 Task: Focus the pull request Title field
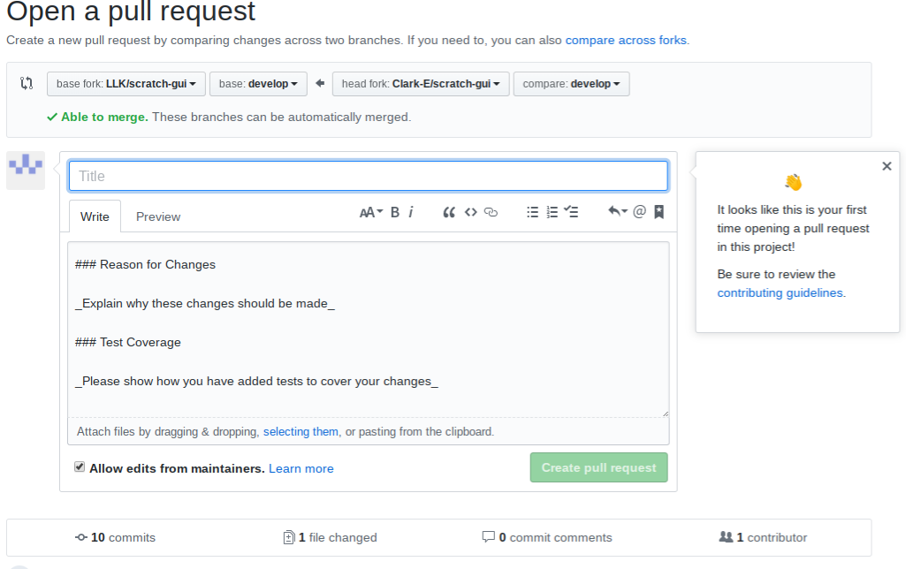369,176
